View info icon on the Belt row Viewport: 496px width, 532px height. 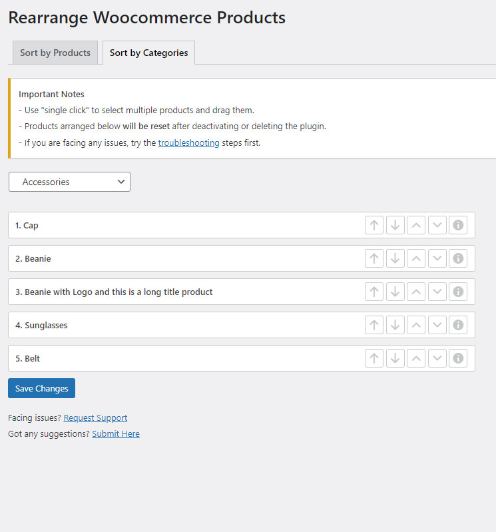click(458, 358)
